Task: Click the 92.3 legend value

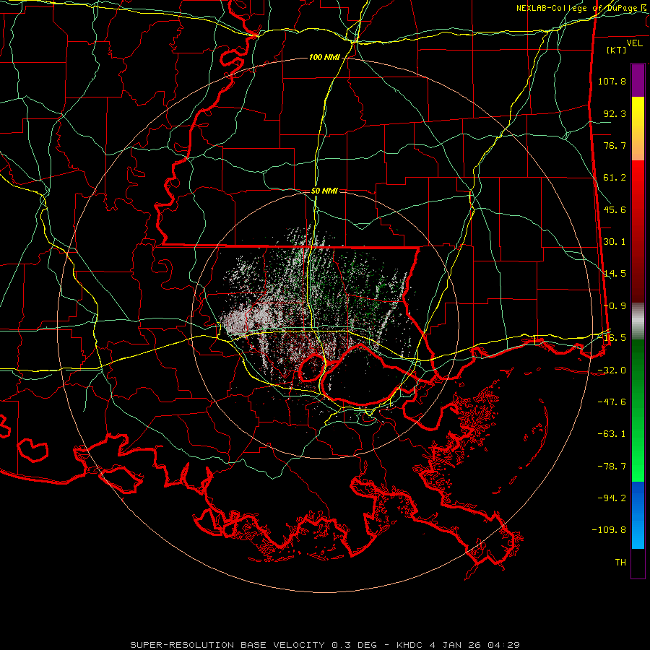Action: click(x=615, y=113)
